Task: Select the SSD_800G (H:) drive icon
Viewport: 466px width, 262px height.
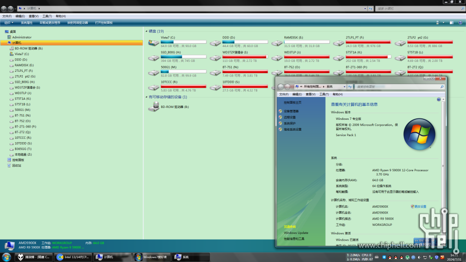Action: click(x=154, y=58)
